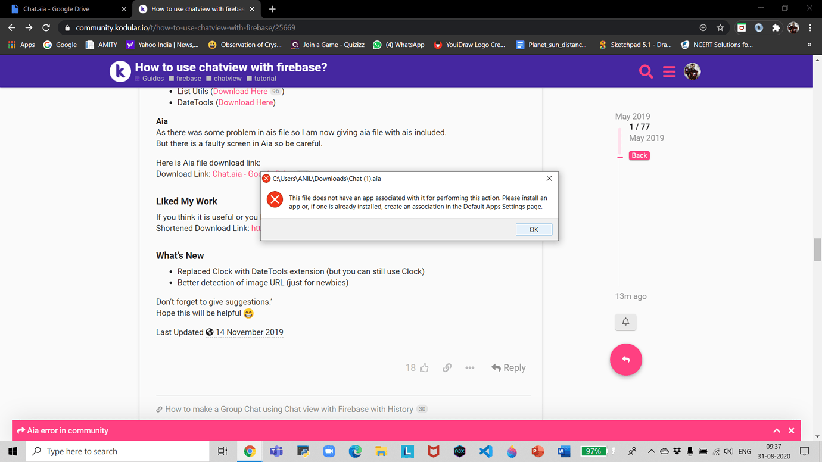The image size is (822, 462).
Task: Click the Windows 'Type here to search' box
Action: (x=118, y=451)
